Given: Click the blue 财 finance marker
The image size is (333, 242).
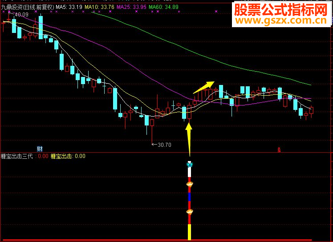Looking at the screenshot, I should [x=40, y=149].
